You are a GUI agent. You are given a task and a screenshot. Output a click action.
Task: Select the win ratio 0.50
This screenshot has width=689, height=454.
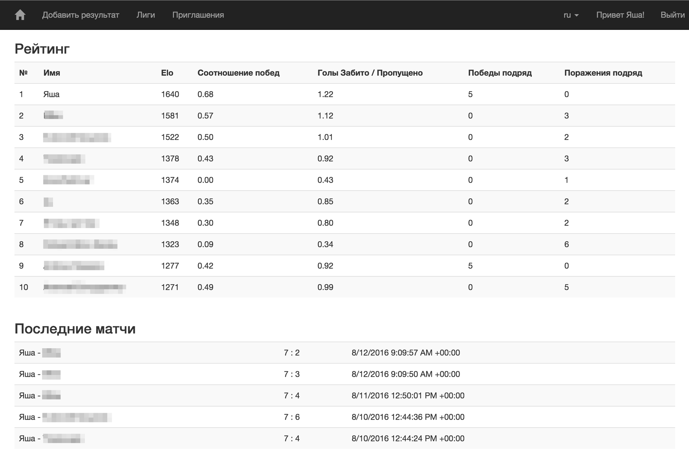[205, 137]
